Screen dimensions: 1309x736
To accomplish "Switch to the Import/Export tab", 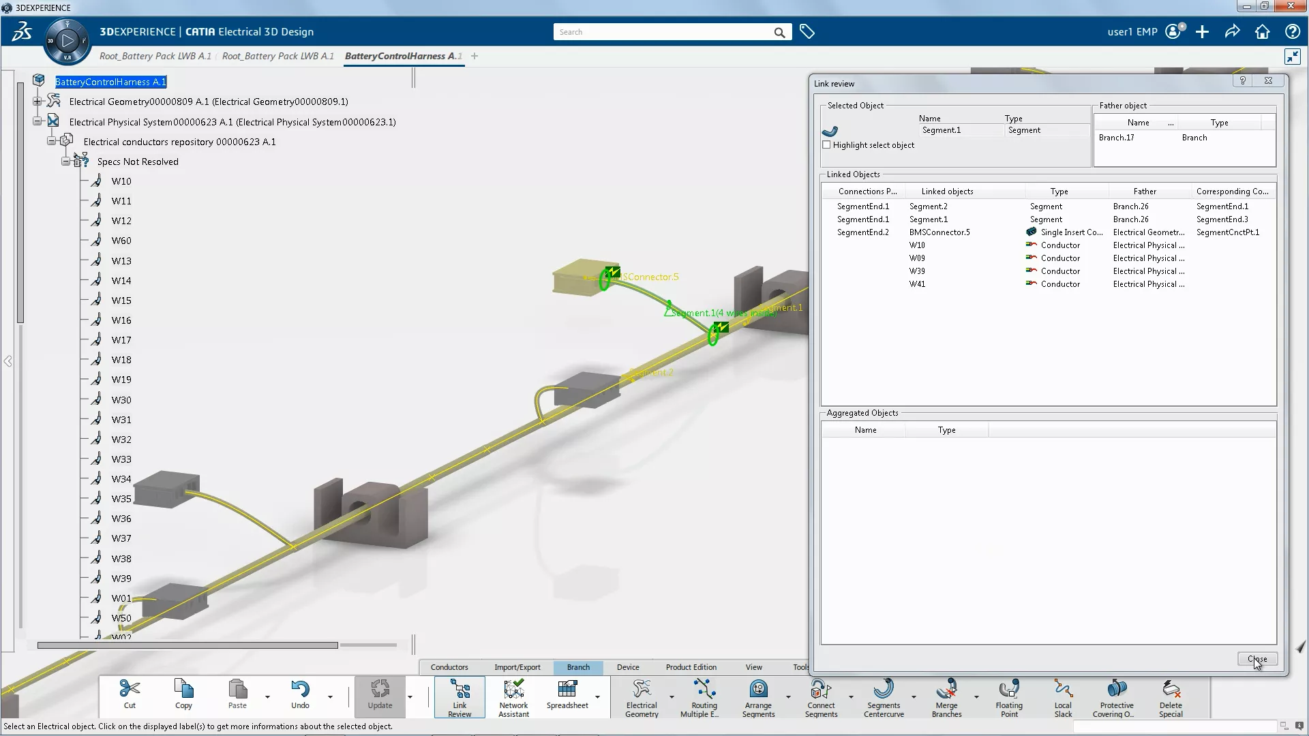I will pyautogui.click(x=517, y=667).
